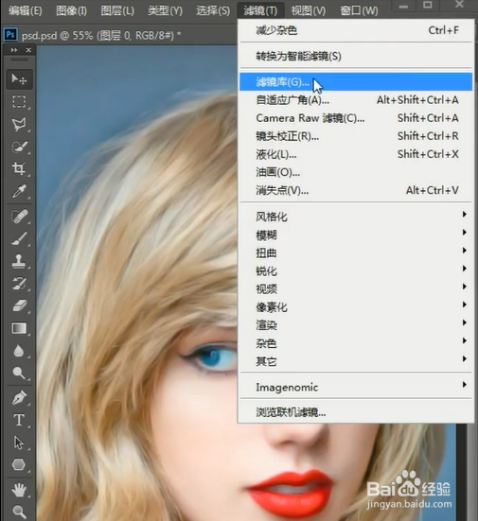Expand the 视频 submenu
The height and width of the screenshot is (521, 478).
click(356, 289)
